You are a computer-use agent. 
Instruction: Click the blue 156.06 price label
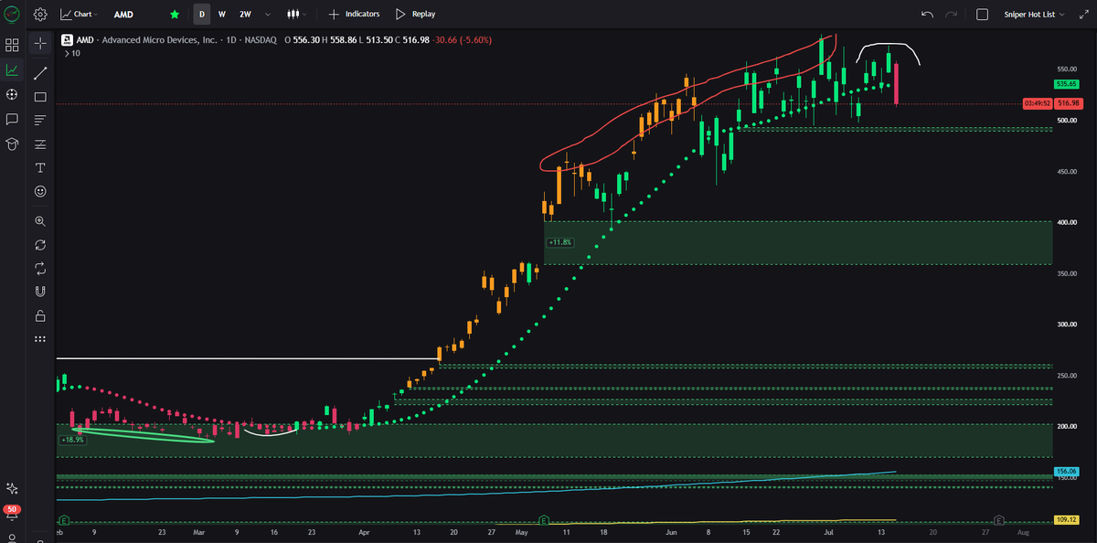1066,473
